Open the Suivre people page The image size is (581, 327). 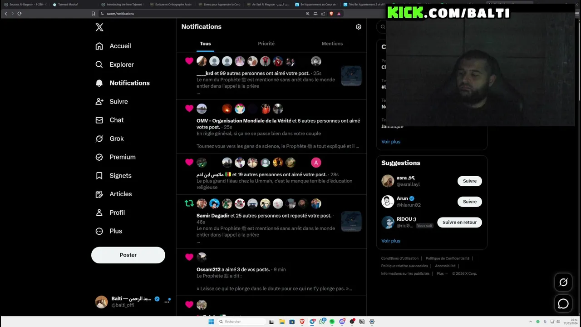[112, 102]
